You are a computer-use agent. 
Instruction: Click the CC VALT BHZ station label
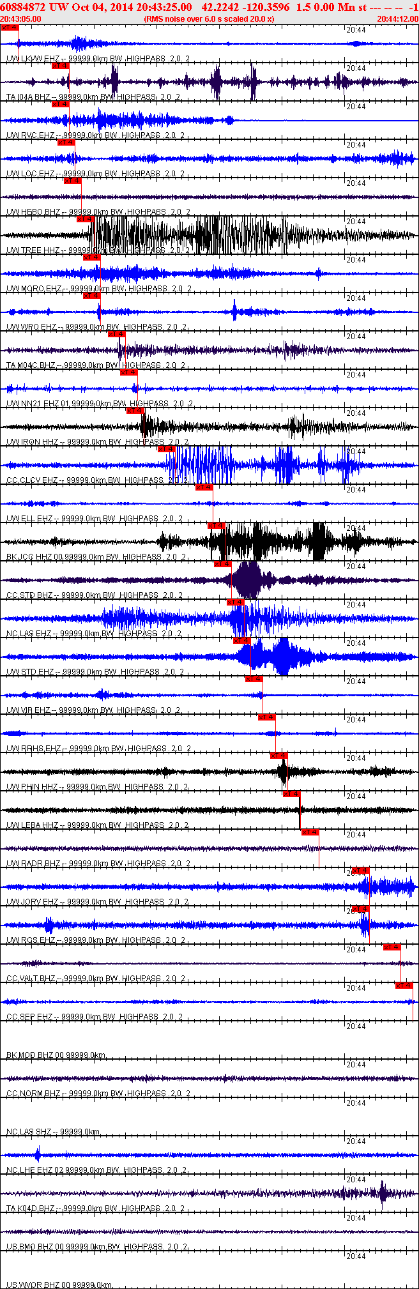96,979
